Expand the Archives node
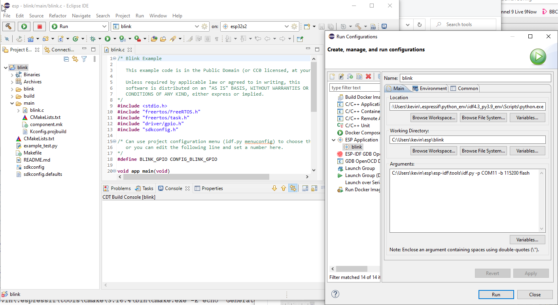Image resolution: width=558 pixels, height=305 pixels. 12,82
